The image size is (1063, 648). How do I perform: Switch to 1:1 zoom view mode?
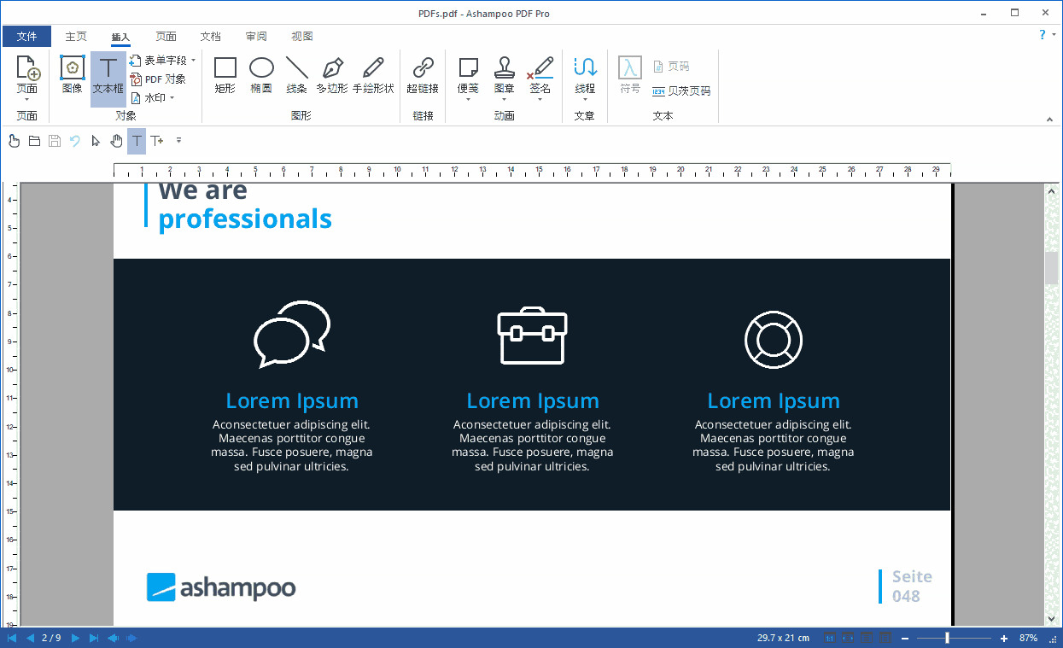(x=828, y=638)
